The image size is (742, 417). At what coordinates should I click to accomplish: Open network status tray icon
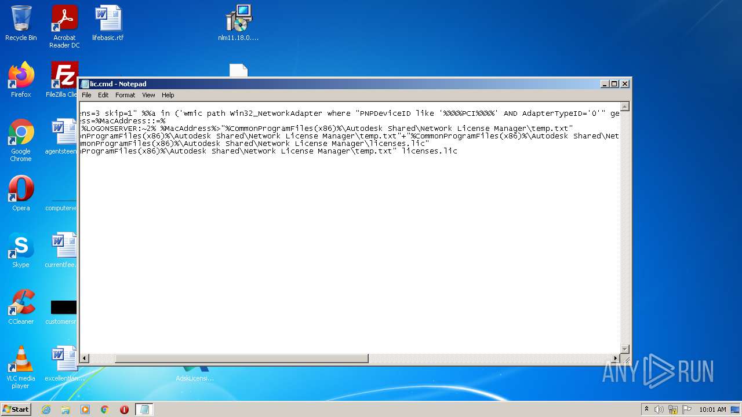[673, 409]
